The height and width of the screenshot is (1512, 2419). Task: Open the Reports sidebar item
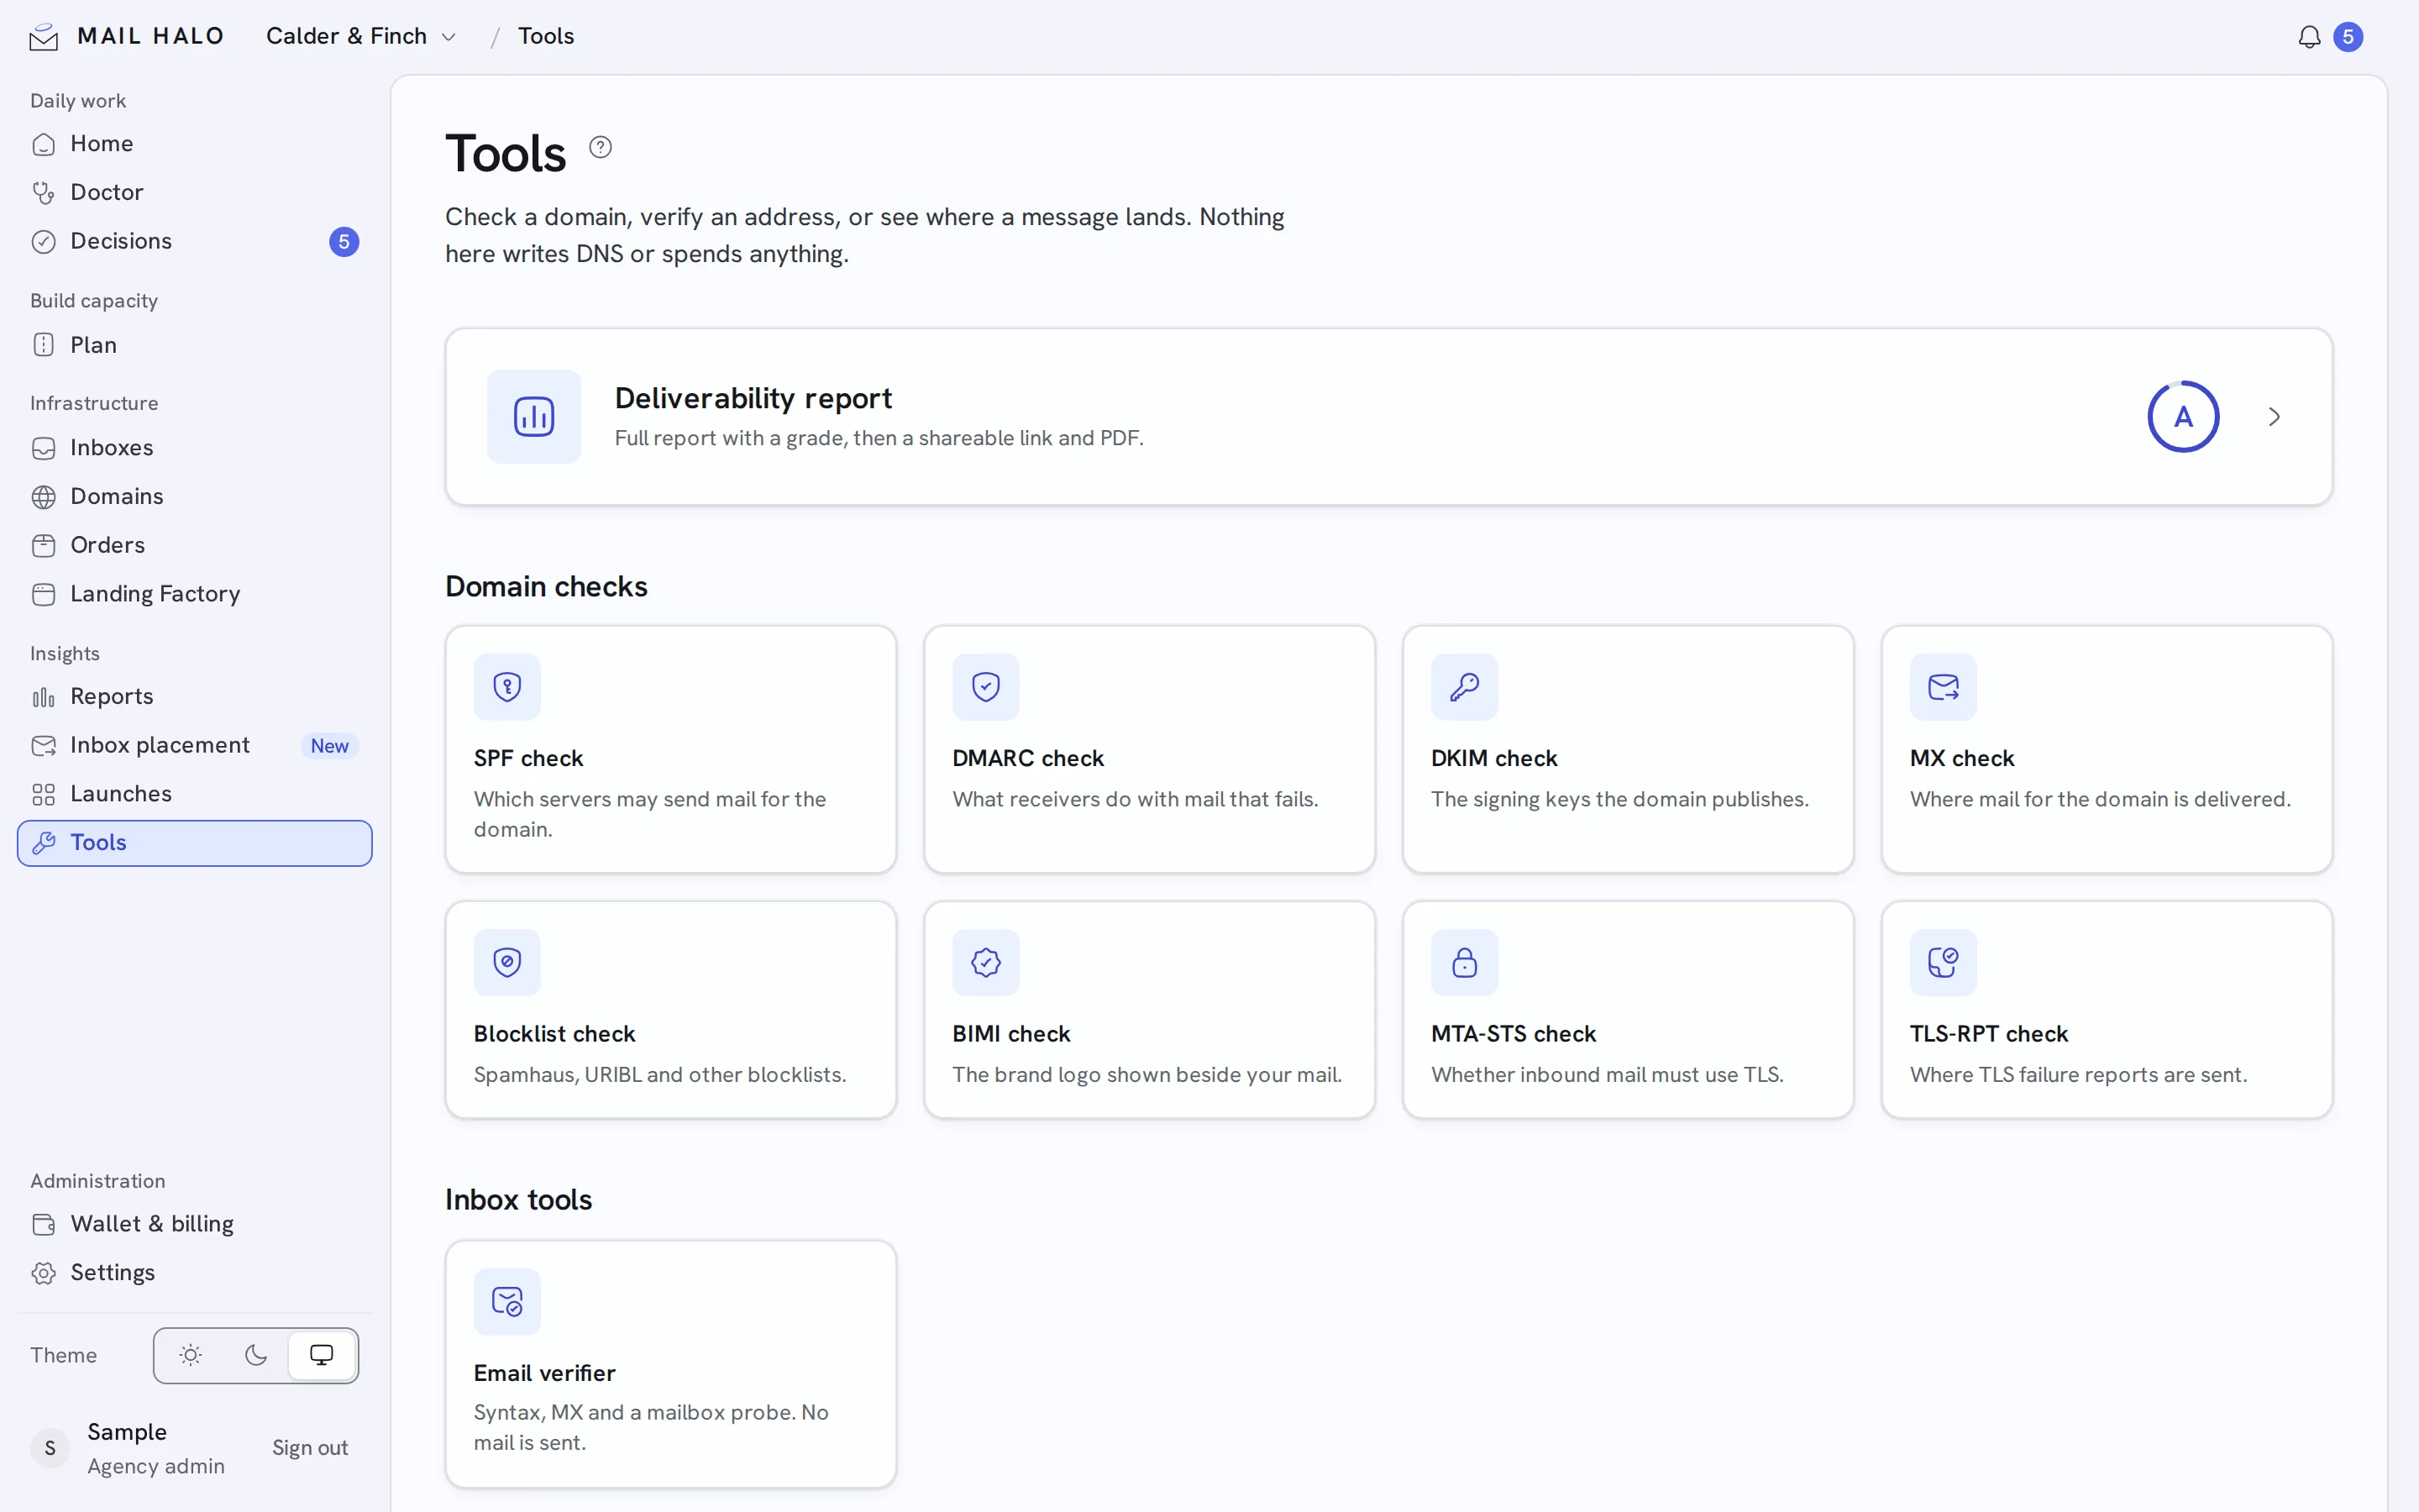(195, 697)
